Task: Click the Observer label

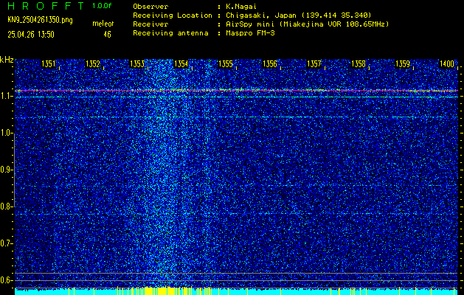Action: pos(150,6)
